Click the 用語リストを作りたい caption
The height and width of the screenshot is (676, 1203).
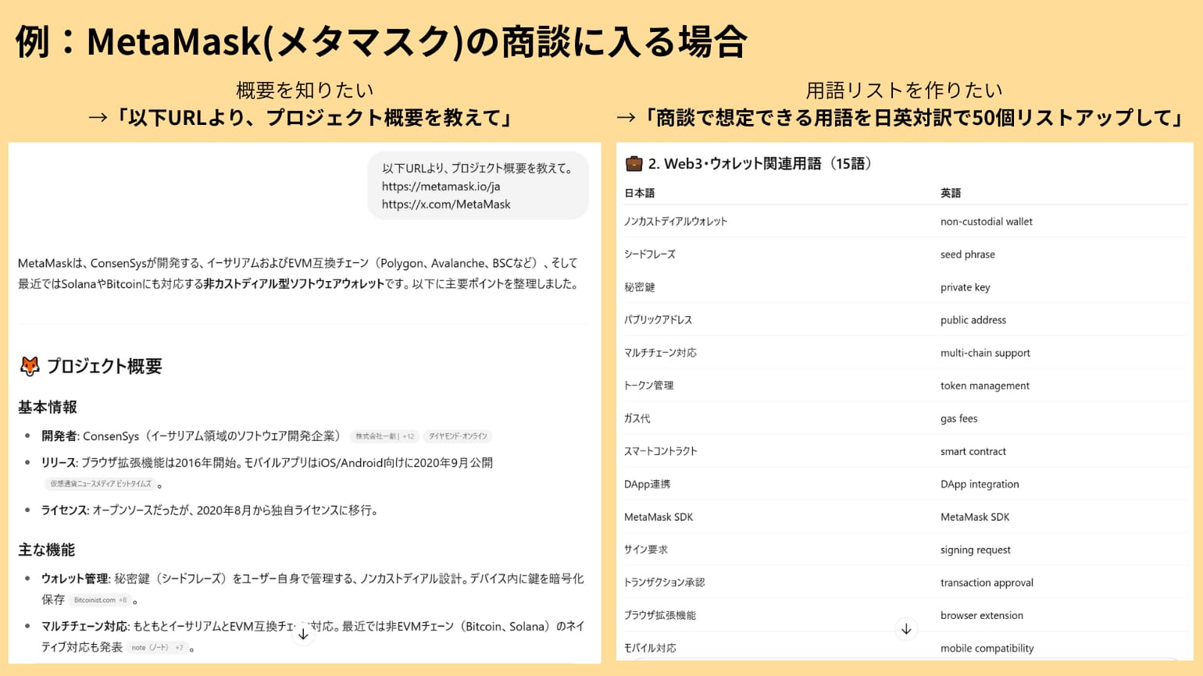pos(904,91)
